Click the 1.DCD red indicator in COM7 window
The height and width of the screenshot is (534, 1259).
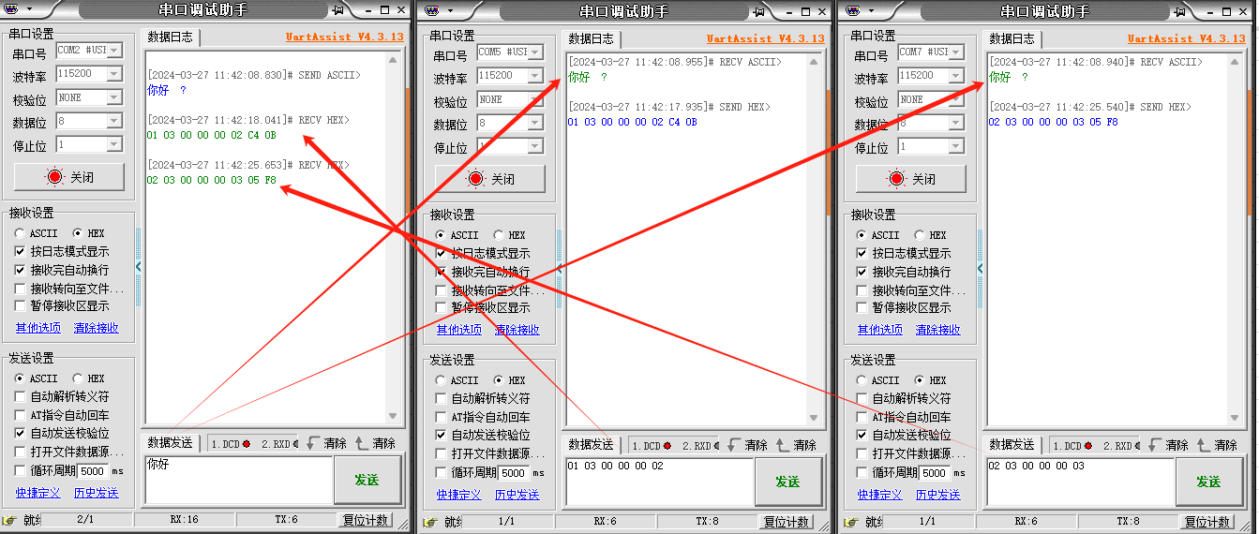tap(1087, 446)
